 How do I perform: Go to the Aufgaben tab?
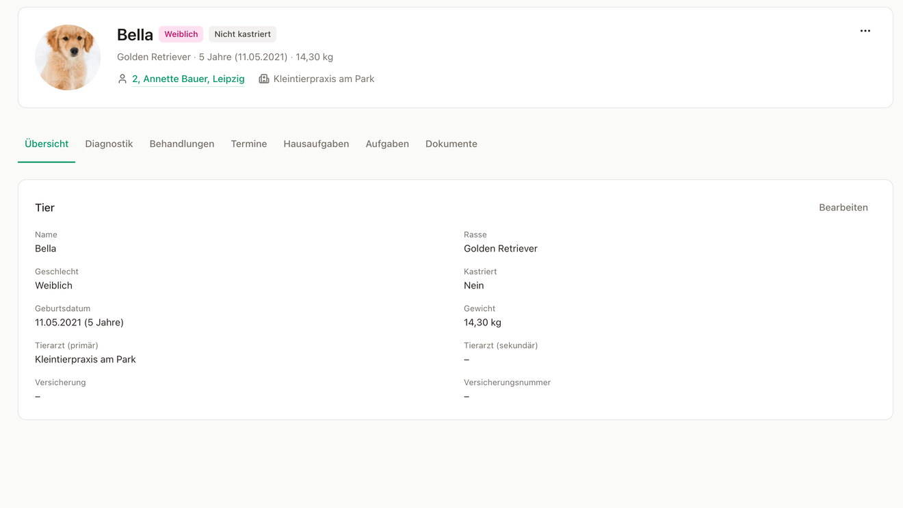pyautogui.click(x=387, y=144)
